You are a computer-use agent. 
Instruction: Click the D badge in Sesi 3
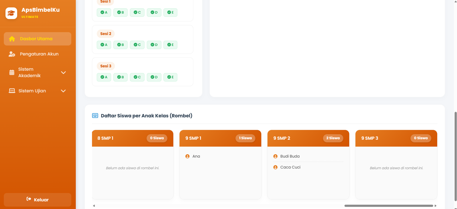pos(154,77)
